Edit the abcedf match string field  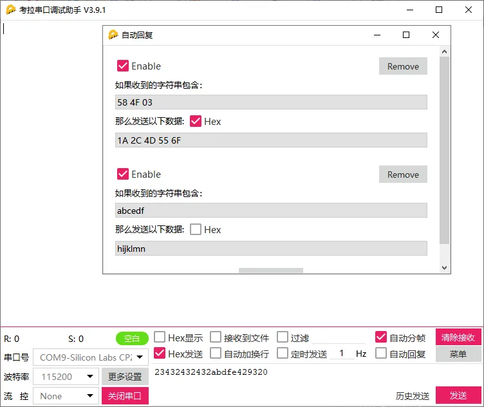tap(271, 211)
